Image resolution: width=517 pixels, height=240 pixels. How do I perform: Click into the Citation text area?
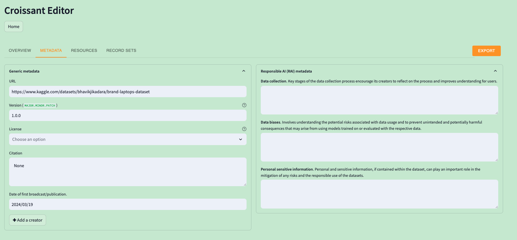tap(128, 172)
